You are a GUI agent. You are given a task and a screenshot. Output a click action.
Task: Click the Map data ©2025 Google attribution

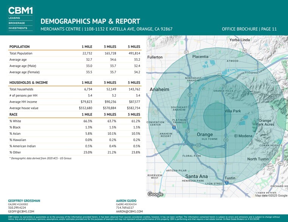pyautogui.click(x=271, y=196)
